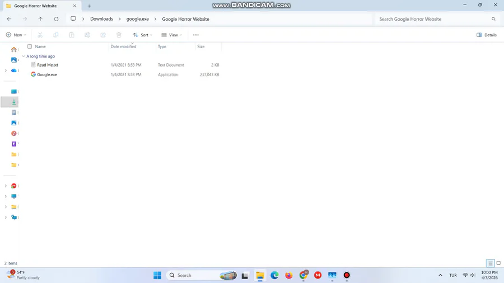504x283 pixels.
Task: Click the search magnifier icon
Action: [493, 19]
